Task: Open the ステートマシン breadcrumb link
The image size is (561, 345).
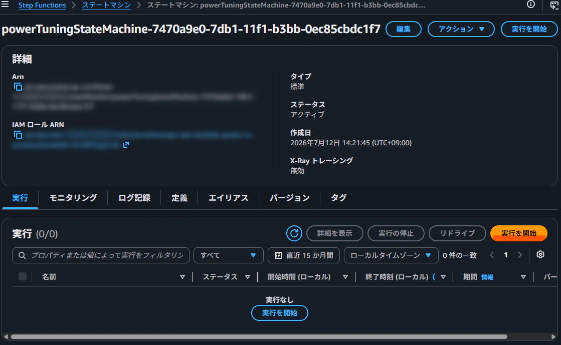Action: pyautogui.click(x=106, y=5)
